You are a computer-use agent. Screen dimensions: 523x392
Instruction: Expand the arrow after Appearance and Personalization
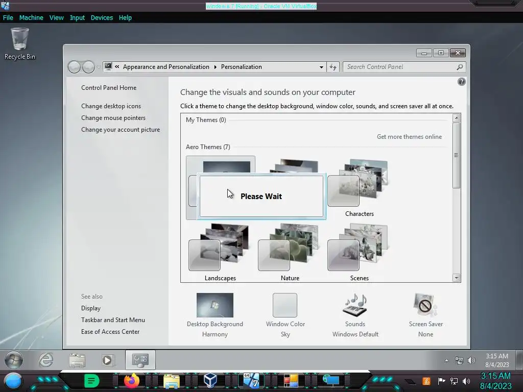[215, 67]
